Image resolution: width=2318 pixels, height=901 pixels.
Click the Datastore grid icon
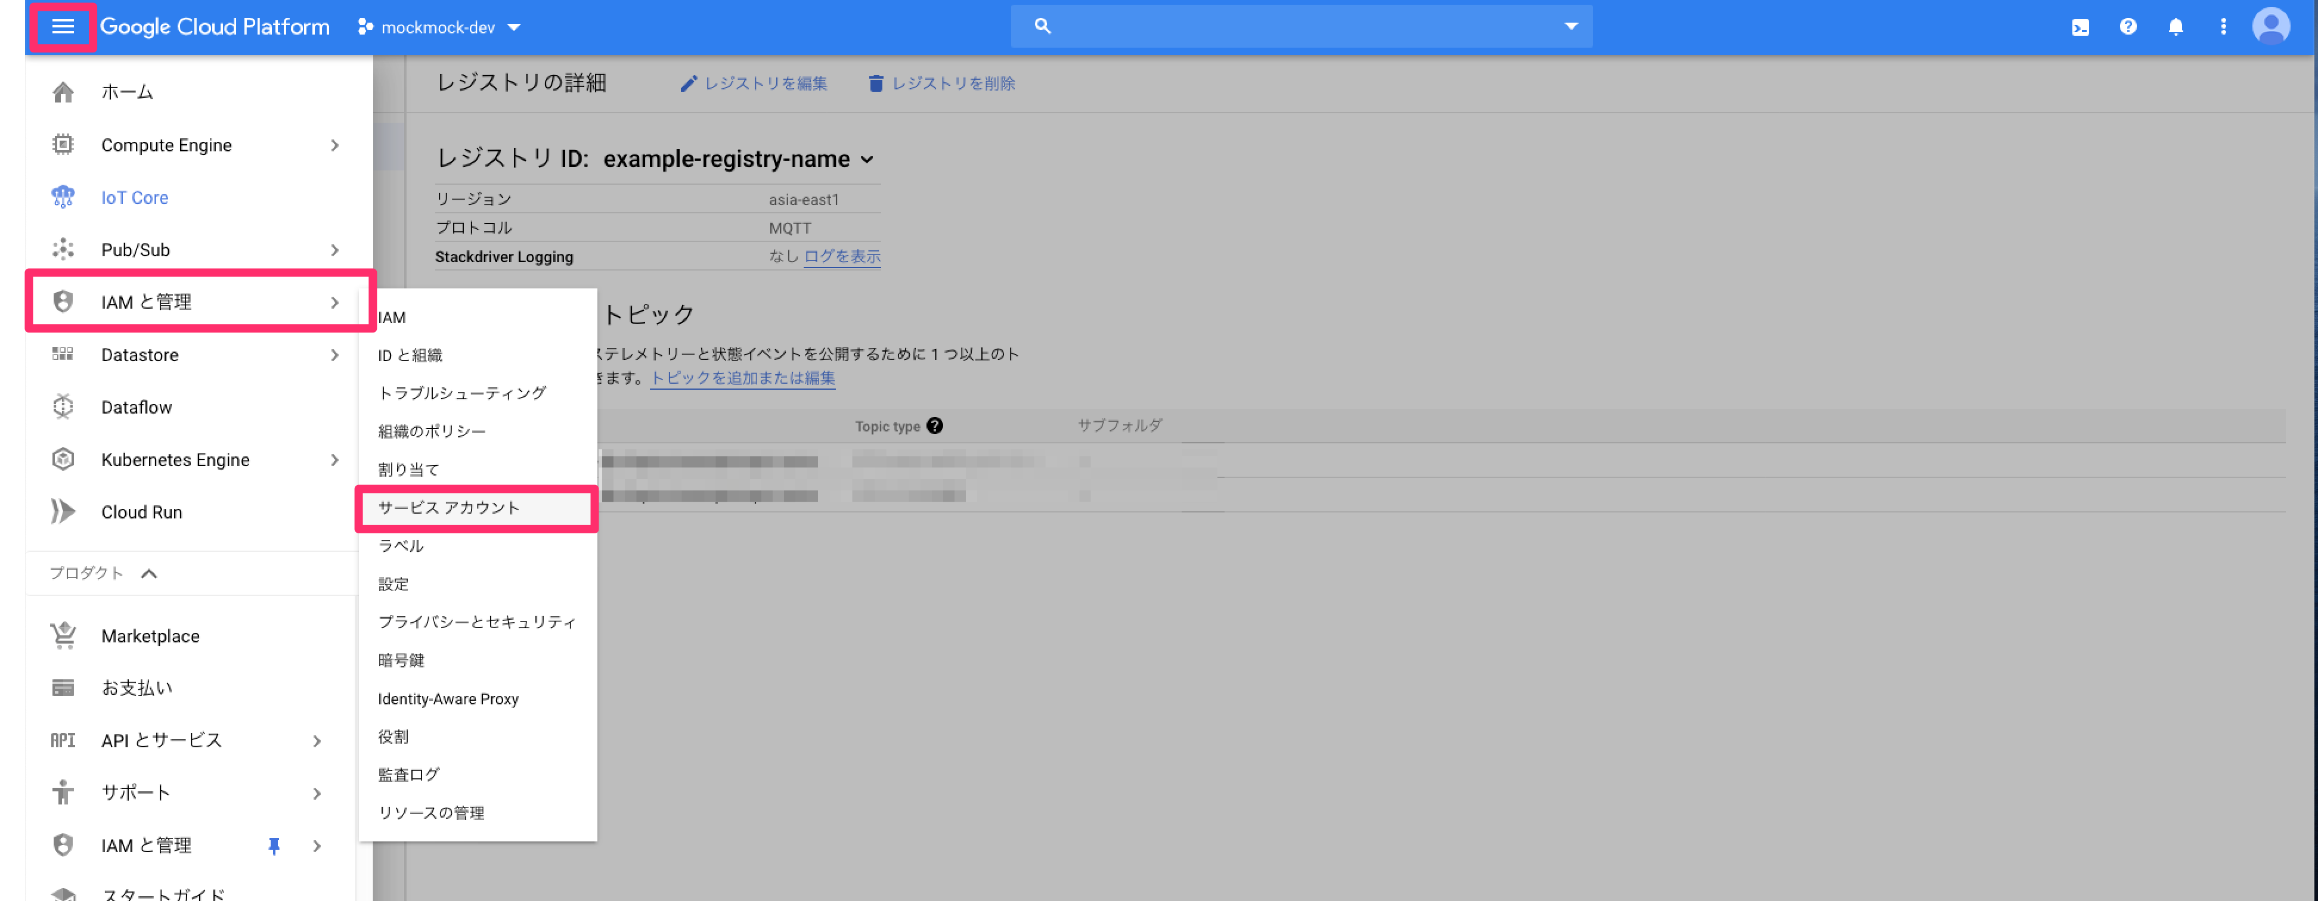(x=63, y=355)
